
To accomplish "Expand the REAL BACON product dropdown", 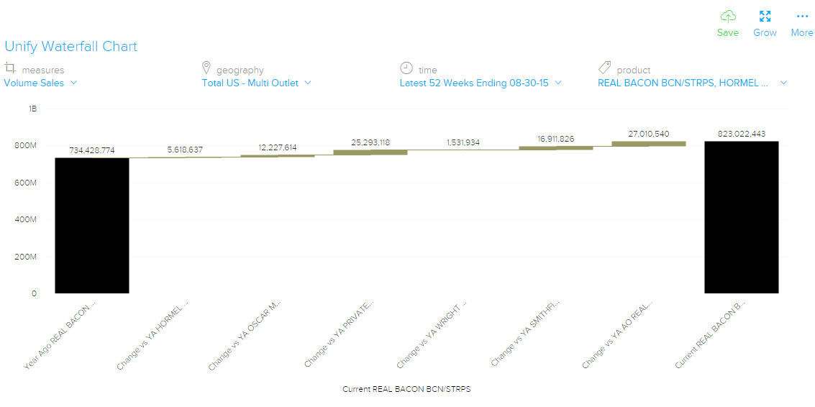I will point(692,83).
